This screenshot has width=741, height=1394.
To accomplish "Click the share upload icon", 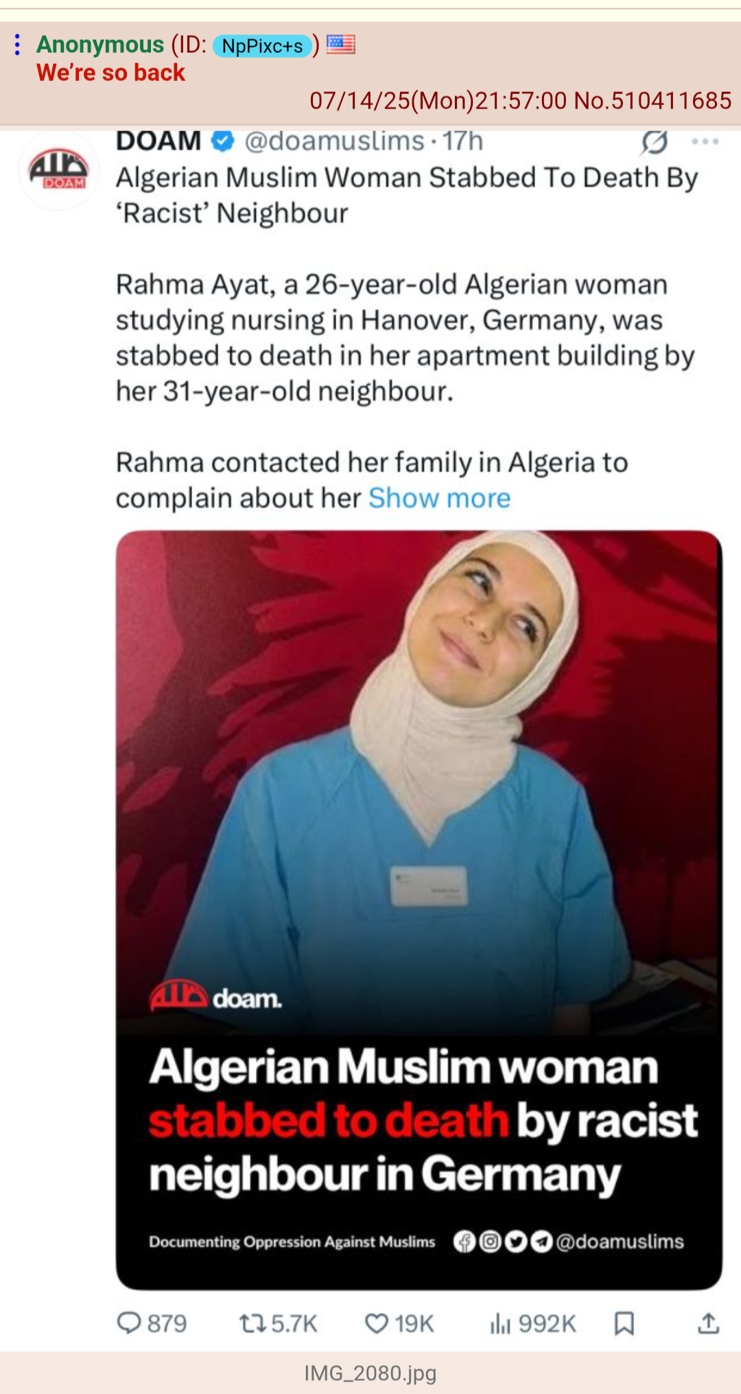I will [x=708, y=1323].
